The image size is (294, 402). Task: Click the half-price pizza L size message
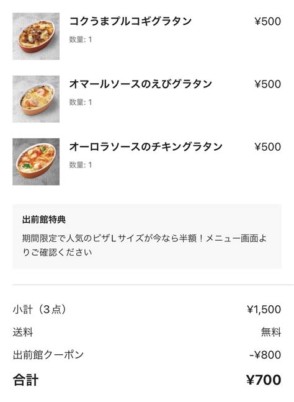tap(145, 245)
